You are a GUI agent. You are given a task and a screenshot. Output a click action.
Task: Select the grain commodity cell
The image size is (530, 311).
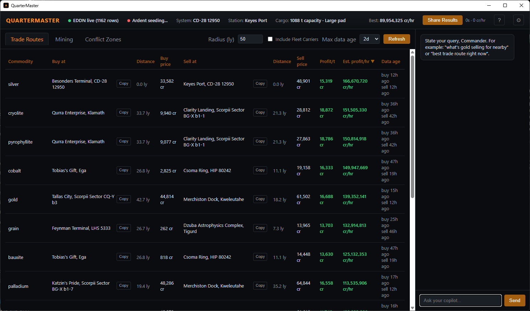click(14, 228)
